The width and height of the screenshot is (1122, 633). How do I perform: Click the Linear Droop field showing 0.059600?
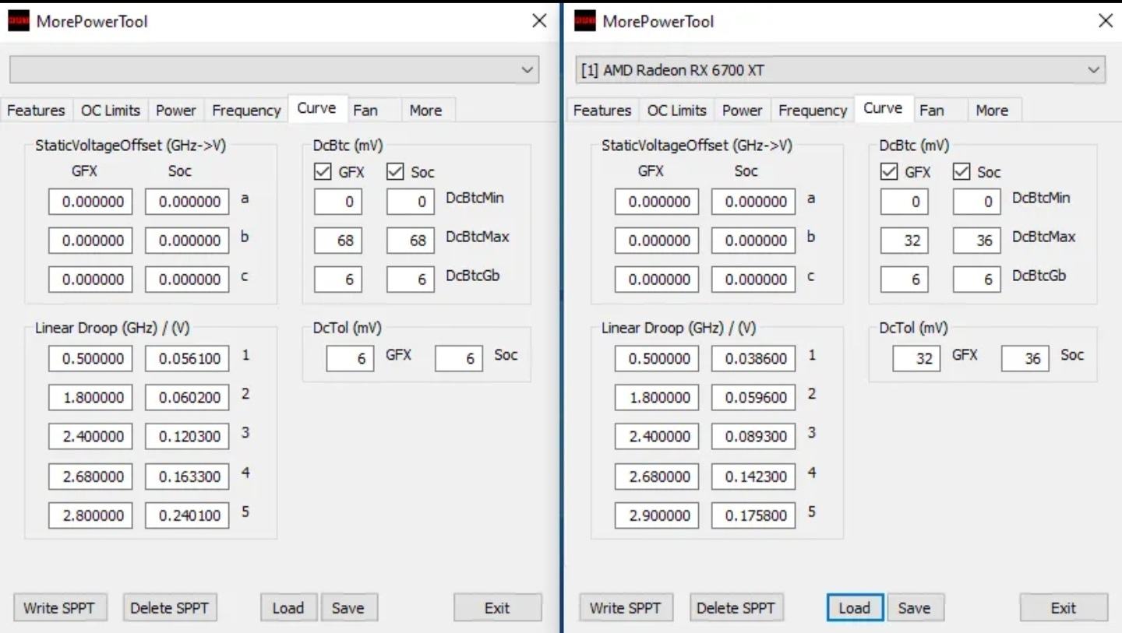click(x=753, y=398)
